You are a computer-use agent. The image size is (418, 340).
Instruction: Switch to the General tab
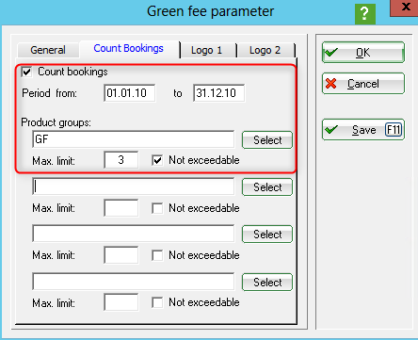click(x=48, y=50)
